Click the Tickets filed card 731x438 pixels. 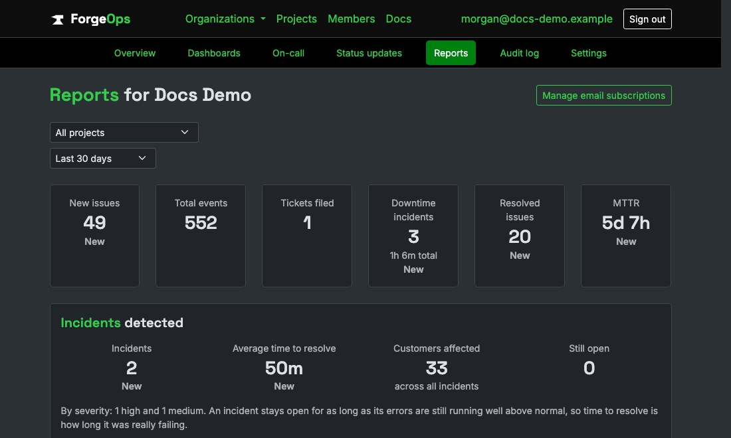tap(307, 236)
